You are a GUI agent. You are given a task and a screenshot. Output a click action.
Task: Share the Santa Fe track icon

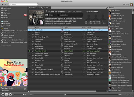(33, 32)
